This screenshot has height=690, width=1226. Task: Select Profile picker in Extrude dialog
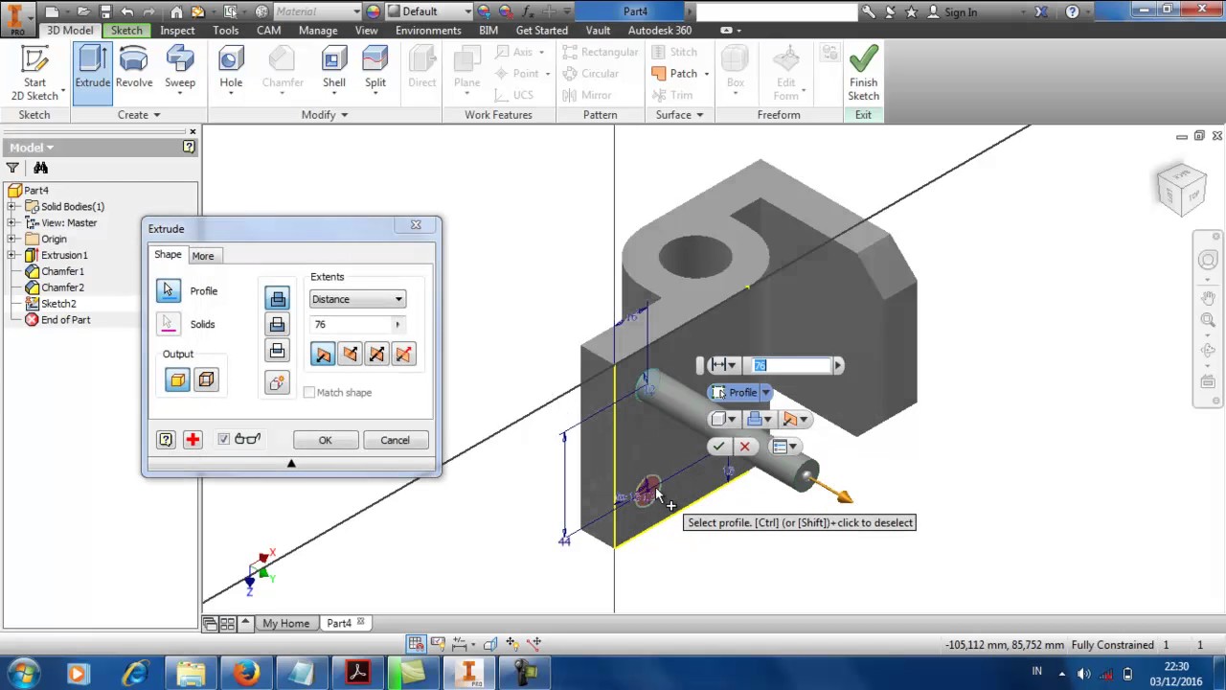(x=169, y=290)
